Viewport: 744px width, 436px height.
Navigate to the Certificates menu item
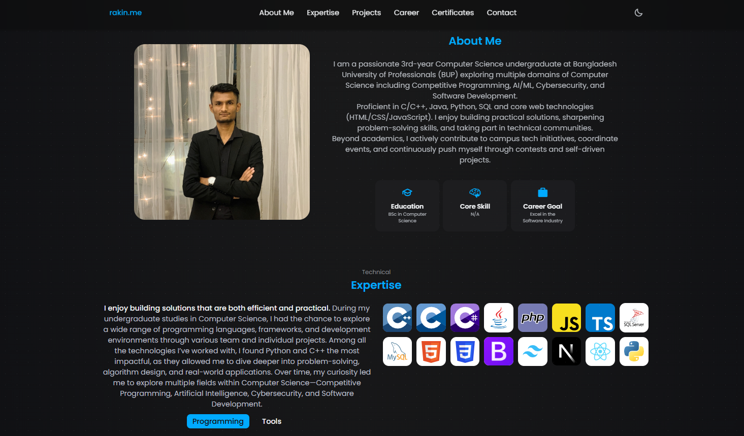point(452,13)
